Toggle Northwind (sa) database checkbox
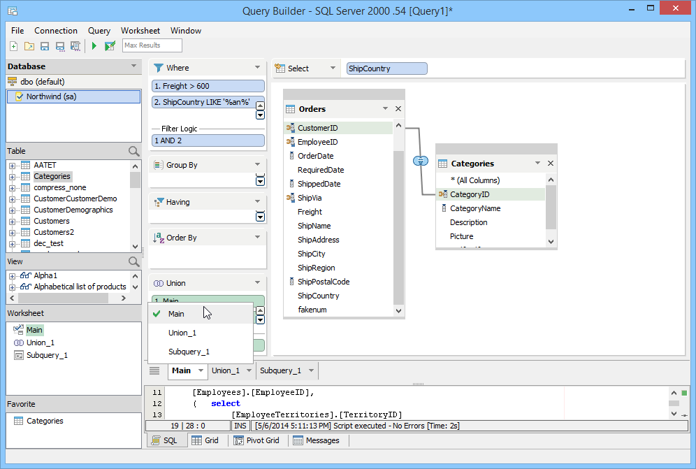Image resolution: width=696 pixels, height=469 pixels. click(x=19, y=97)
